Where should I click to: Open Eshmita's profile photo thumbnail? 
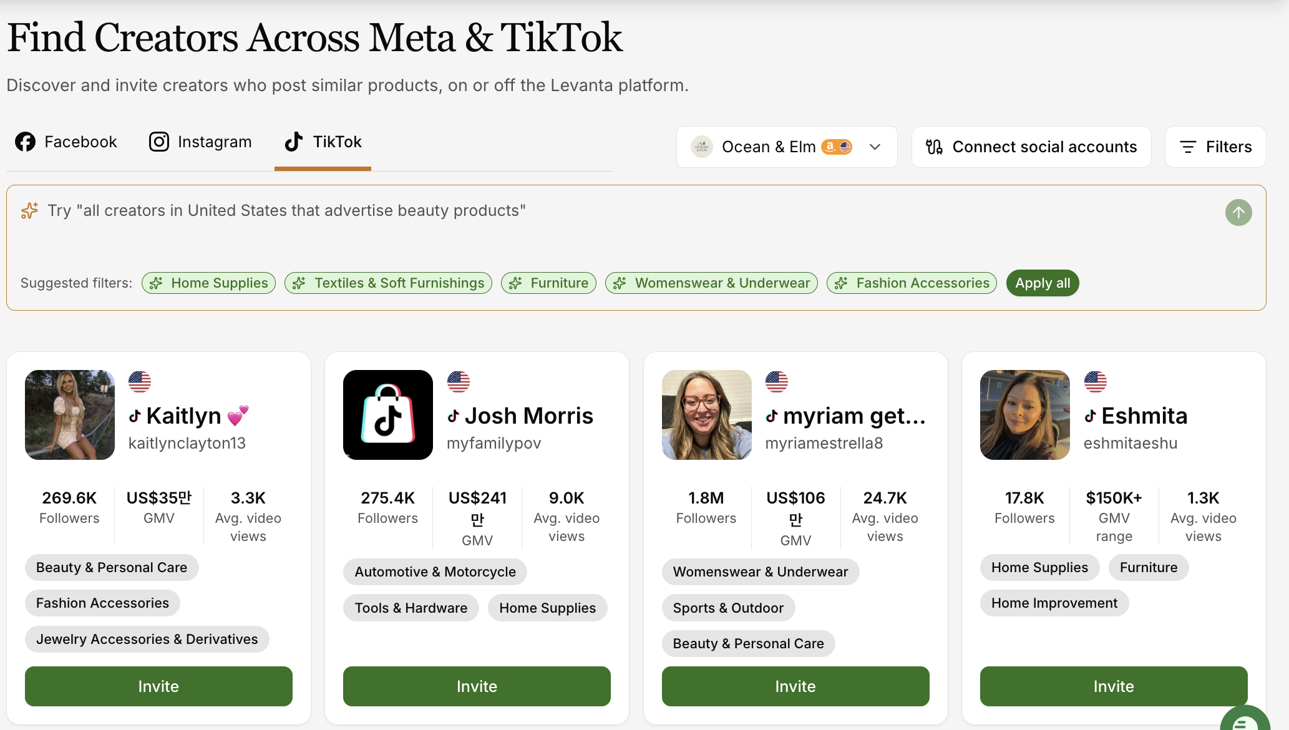pos(1025,415)
